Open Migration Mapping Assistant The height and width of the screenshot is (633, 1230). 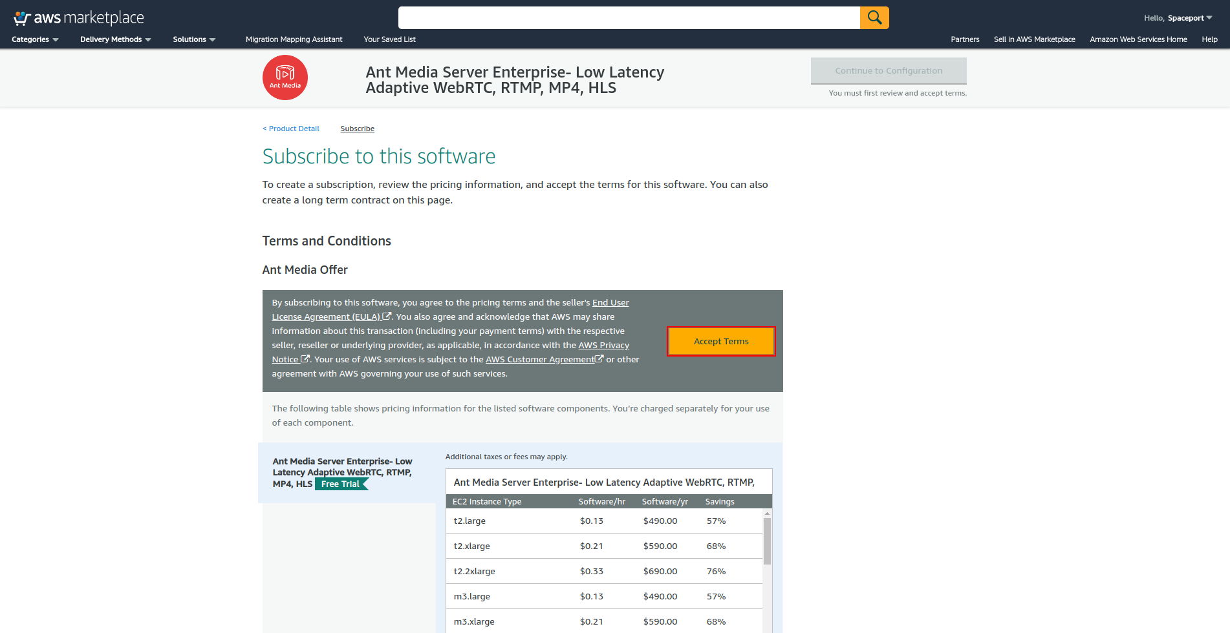pos(294,39)
